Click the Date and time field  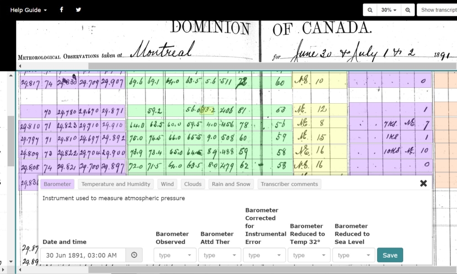tap(83, 255)
